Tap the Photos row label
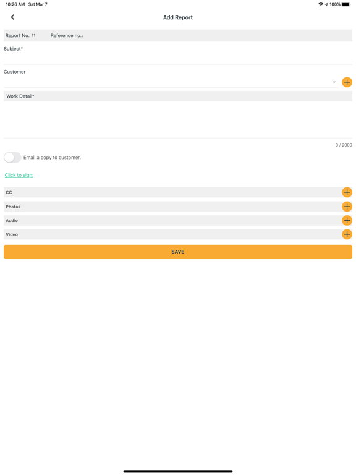The width and height of the screenshot is (356, 475). [x=13, y=207]
